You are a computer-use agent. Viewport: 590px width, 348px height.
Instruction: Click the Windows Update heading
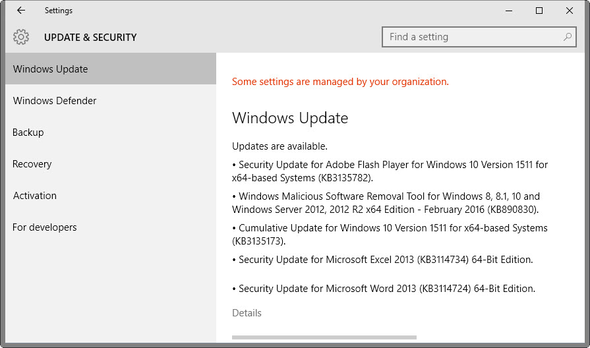(x=290, y=118)
